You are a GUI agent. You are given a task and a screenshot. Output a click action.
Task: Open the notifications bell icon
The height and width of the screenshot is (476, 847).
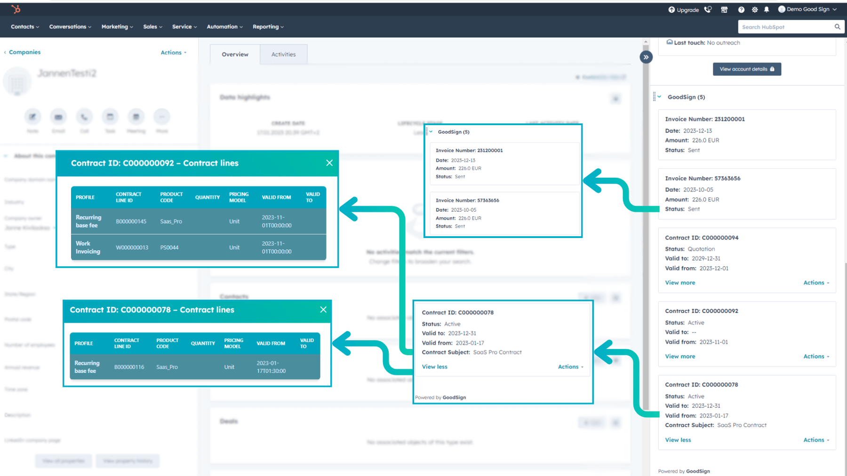coord(767,9)
